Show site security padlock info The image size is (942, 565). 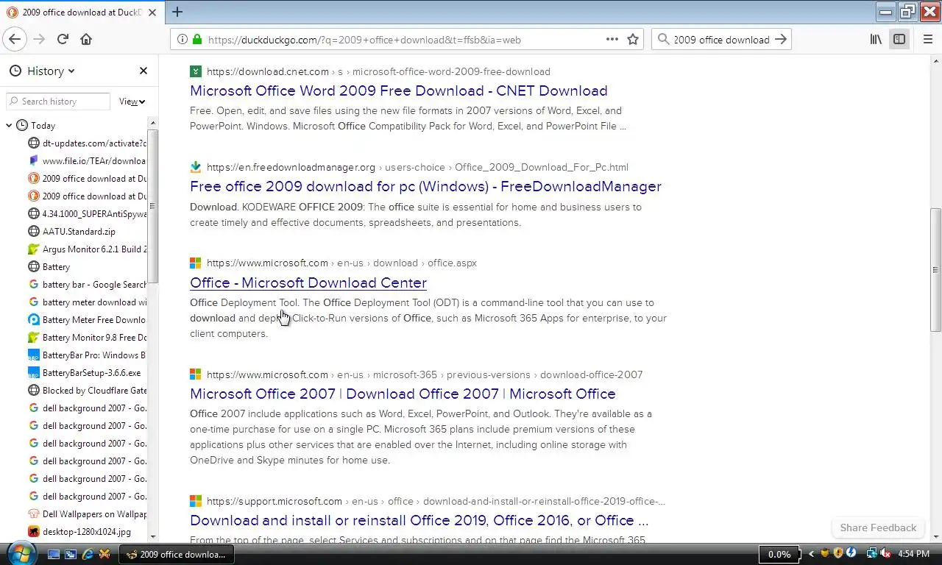pyautogui.click(x=197, y=40)
